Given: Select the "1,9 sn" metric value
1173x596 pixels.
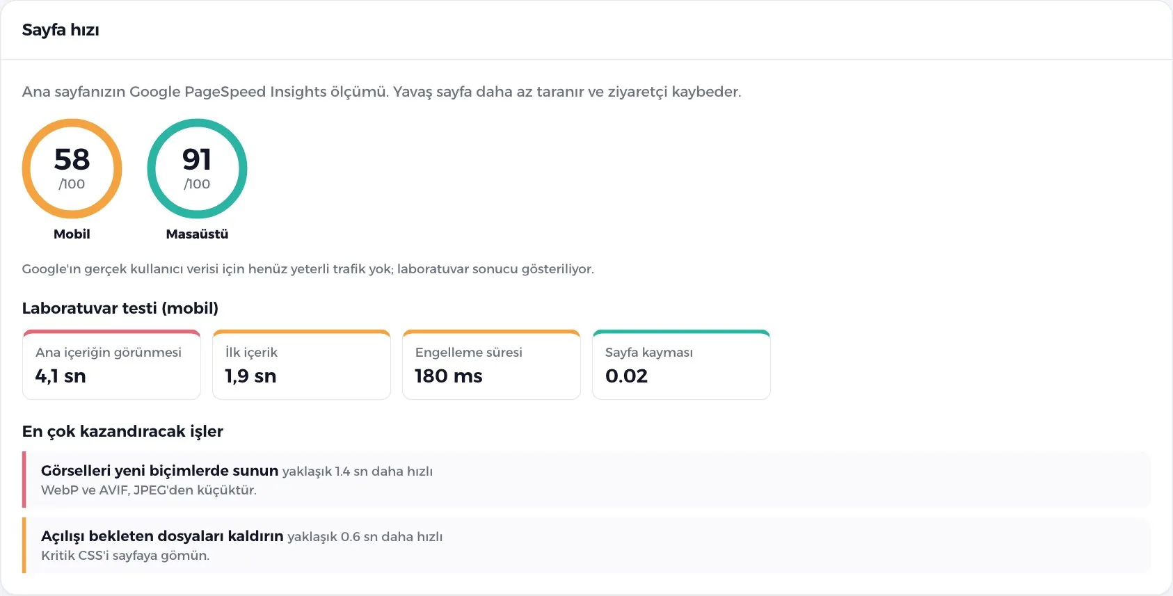Looking at the screenshot, I should point(250,376).
